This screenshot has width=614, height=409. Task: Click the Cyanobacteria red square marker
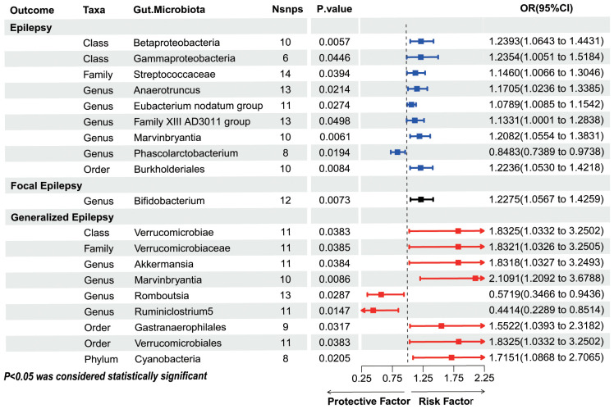451,357
